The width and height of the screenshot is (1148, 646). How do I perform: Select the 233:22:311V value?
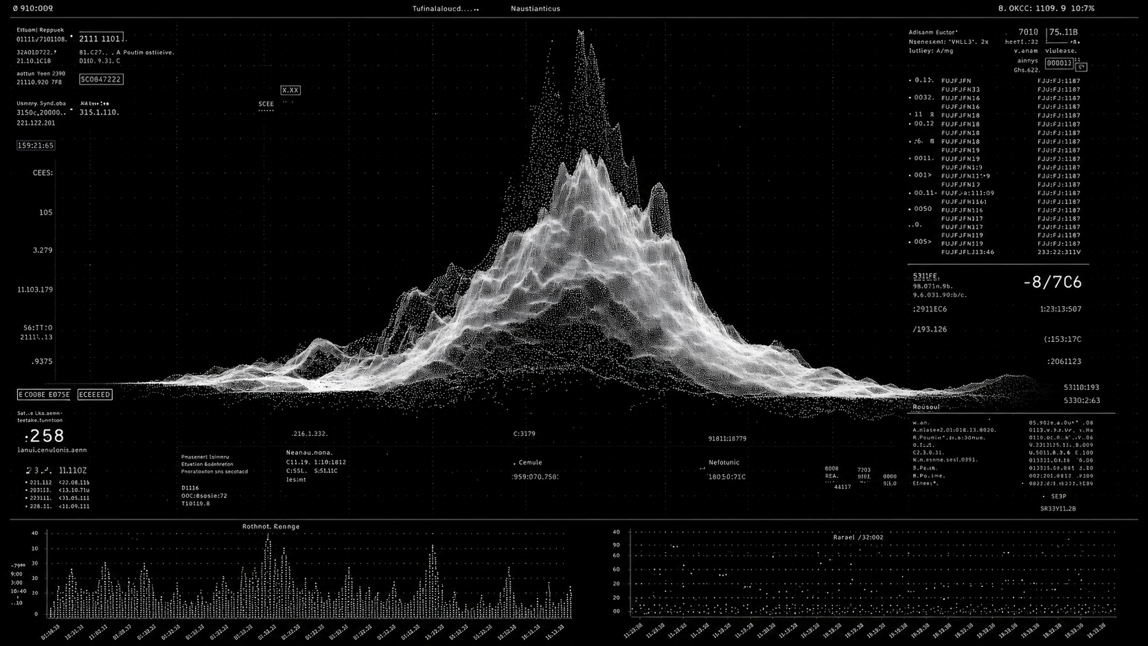coord(1058,252)
